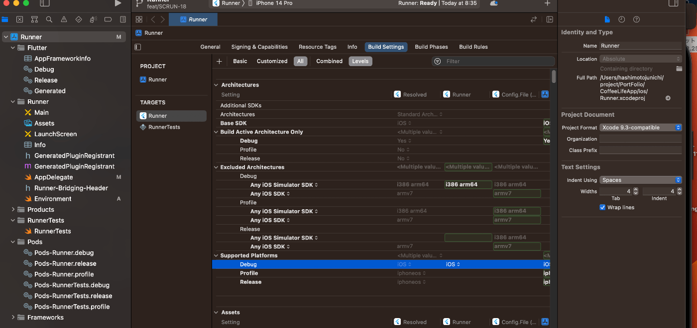Open the Location dropdown
Screen dimensions: 697x328
coord(641,59)
